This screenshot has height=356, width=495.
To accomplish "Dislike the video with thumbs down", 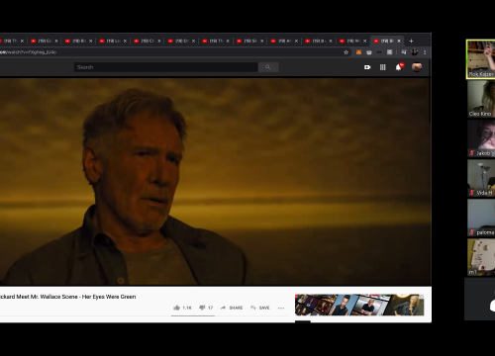I will [206, 308].
